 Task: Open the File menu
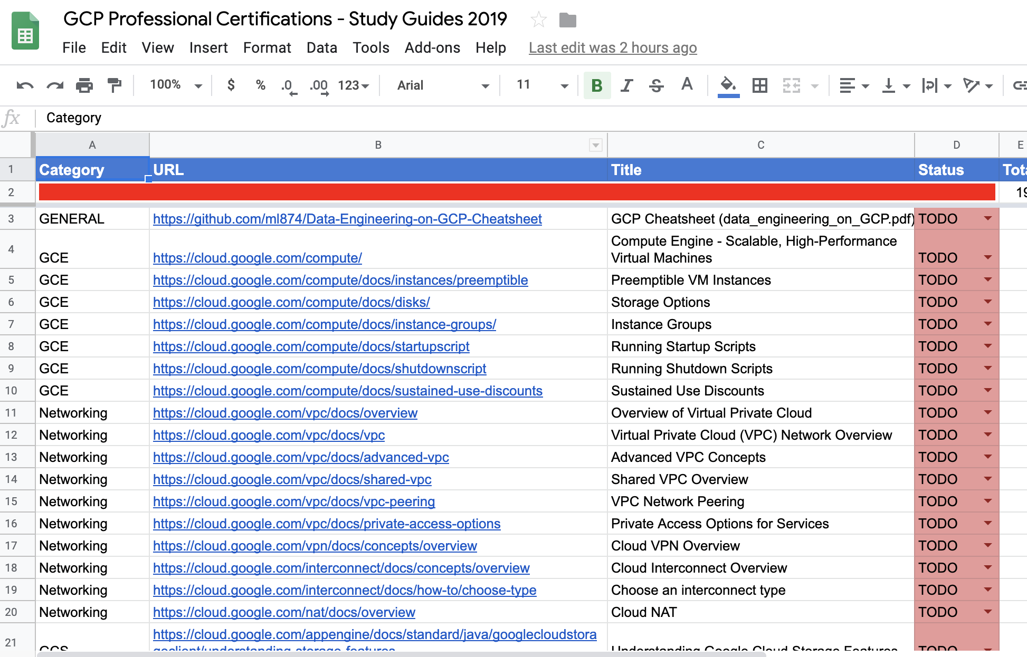click(74, 47)
